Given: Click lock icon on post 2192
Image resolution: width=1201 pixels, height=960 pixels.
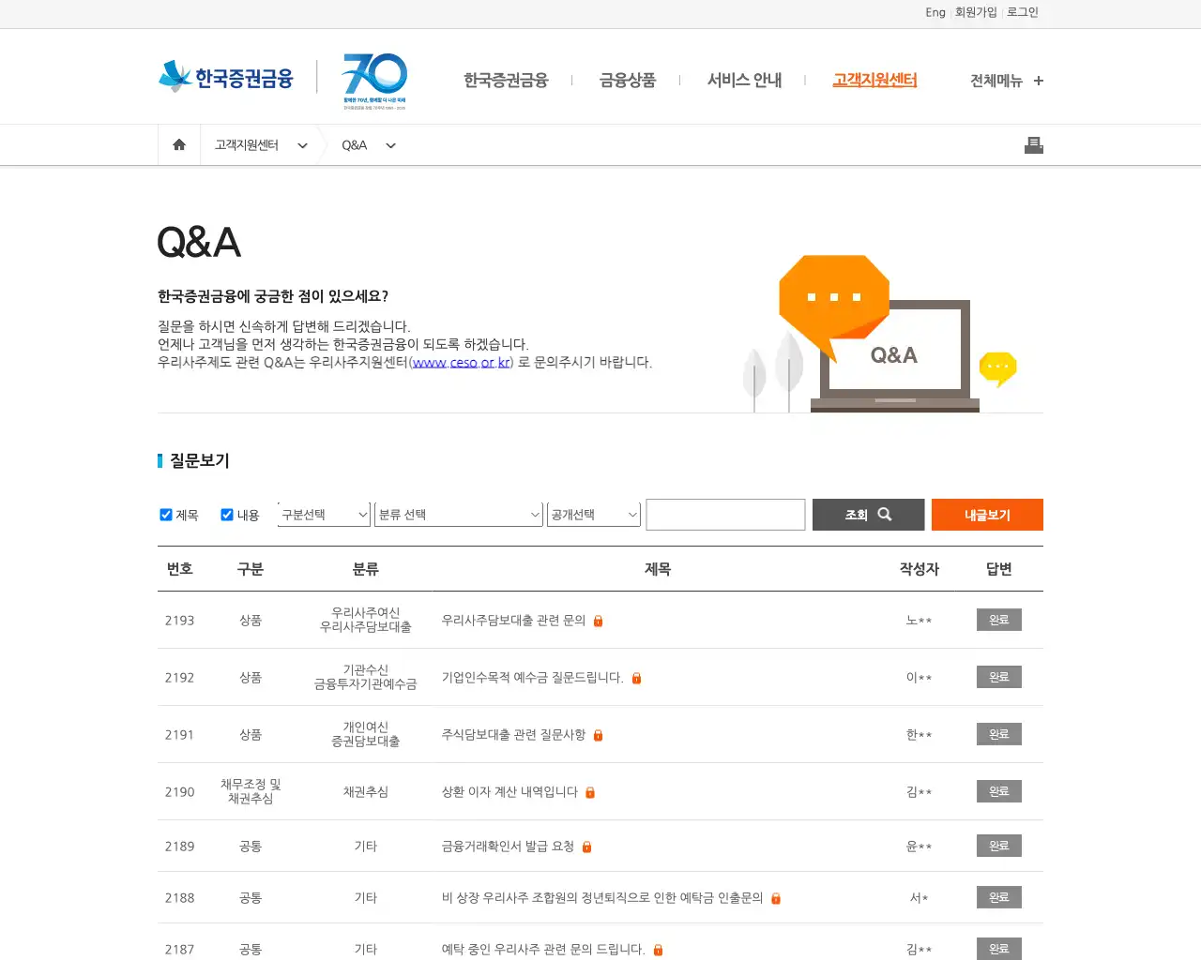Looking at the screenshot, I should tap(636, 678).
